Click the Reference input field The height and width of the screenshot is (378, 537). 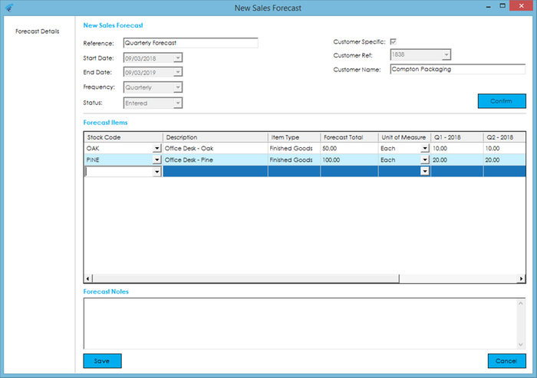click(x=190, y=43)
